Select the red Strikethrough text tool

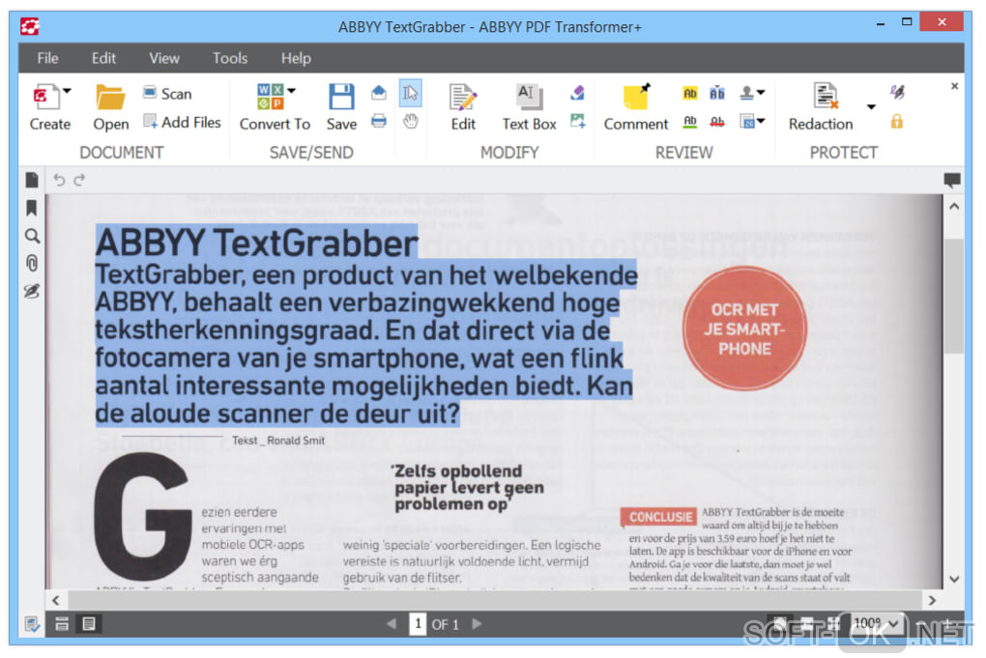(x=717, y=122)
